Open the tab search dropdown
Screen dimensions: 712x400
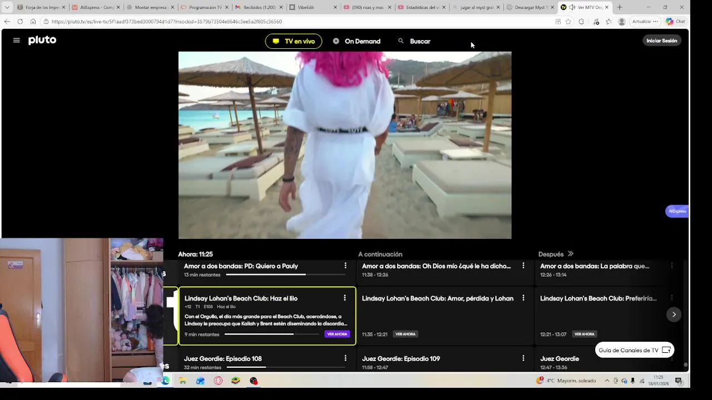point(7,7)
